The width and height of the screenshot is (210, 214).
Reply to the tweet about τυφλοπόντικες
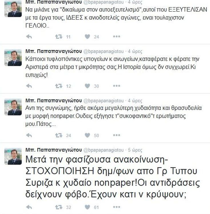pos(29,86)
